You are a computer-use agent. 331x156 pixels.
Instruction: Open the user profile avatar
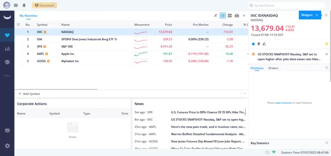click(x=7, y=5)
